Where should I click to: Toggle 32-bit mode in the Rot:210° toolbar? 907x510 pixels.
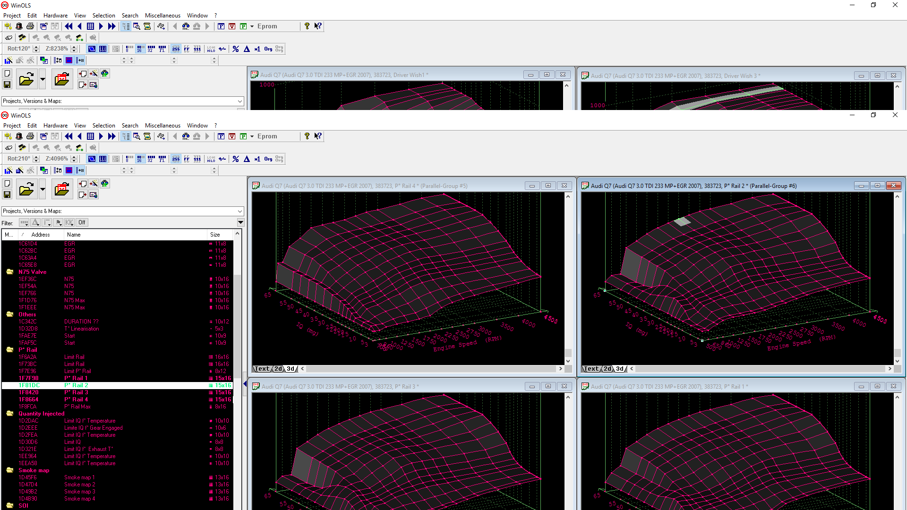click(151, 159)
